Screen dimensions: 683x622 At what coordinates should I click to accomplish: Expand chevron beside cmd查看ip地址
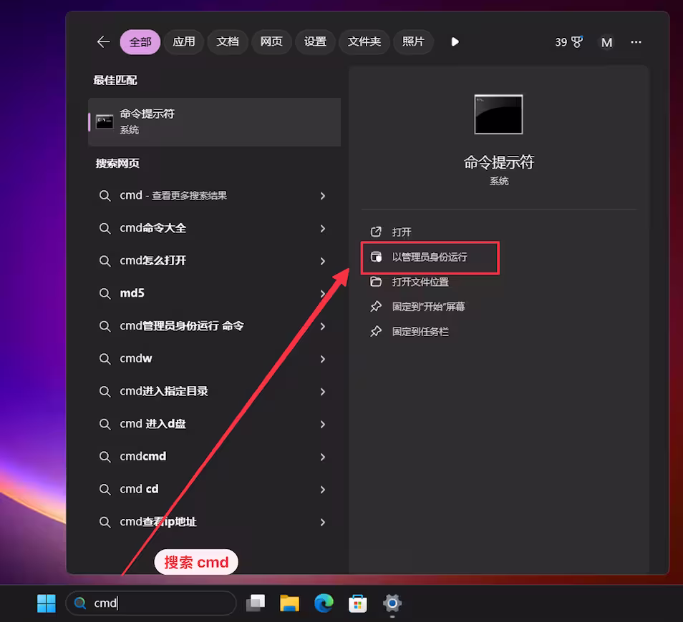(x=323, y=522)
